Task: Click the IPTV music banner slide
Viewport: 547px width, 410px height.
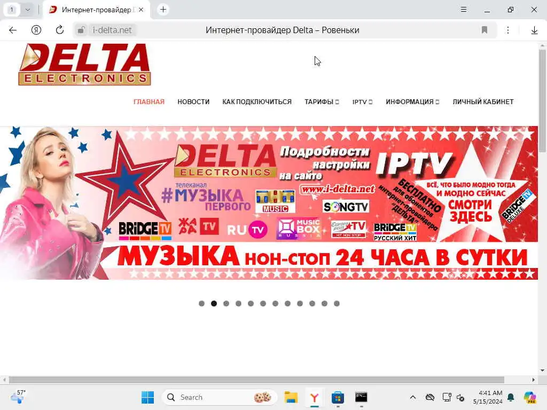Action: (x=269, y=203)
